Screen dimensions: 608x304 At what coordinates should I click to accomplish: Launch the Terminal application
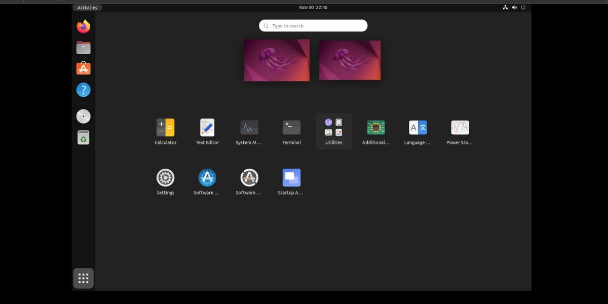pos(291,128)
